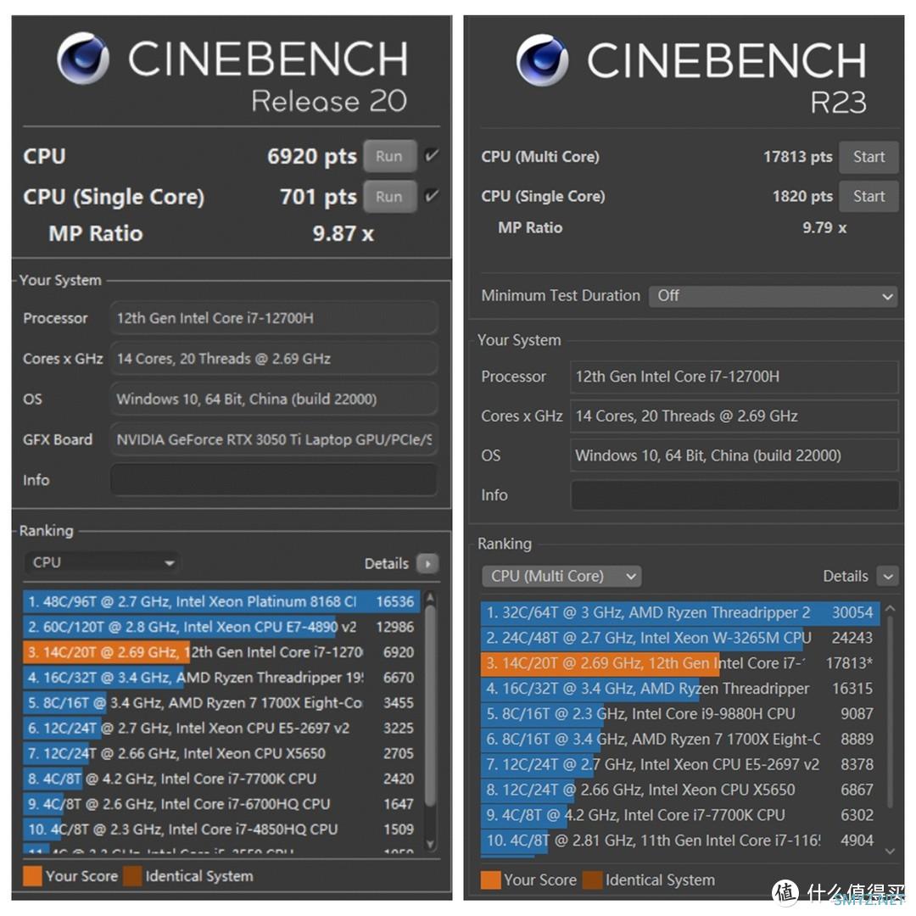Image resolution: width=916 pixels, height=916 pixels.
Task: Select Threadripper row scoring 6670 in R20
Action: [222, 678]
